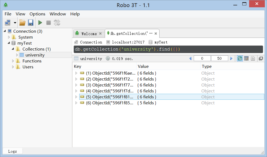Click the Save floppy disk icon

point(31,22)
